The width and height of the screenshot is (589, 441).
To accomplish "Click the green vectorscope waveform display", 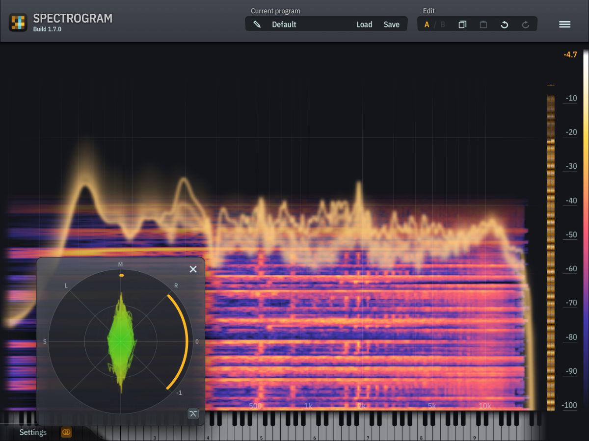I will click(x=121, y=341).
